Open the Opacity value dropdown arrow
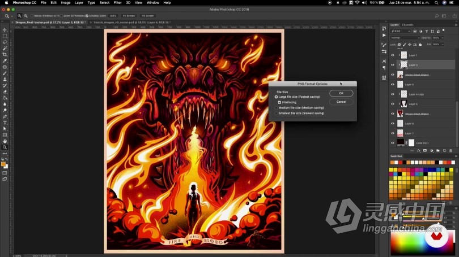 tap(443, 38)
